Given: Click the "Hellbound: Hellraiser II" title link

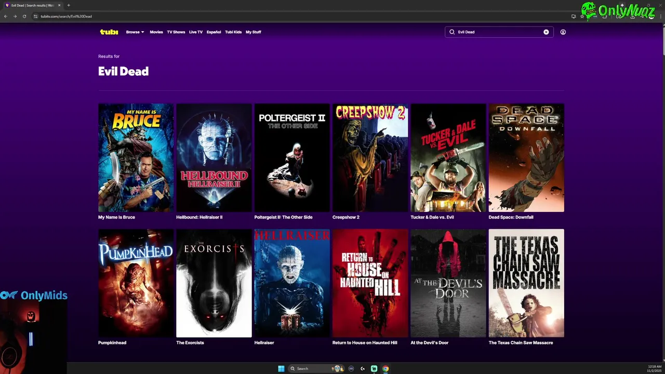Looking at the screenshot, I should pos(199,217).
